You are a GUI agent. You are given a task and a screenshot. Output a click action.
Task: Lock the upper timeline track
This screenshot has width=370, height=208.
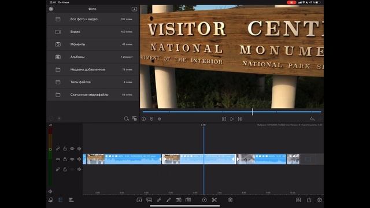(65, 148)
